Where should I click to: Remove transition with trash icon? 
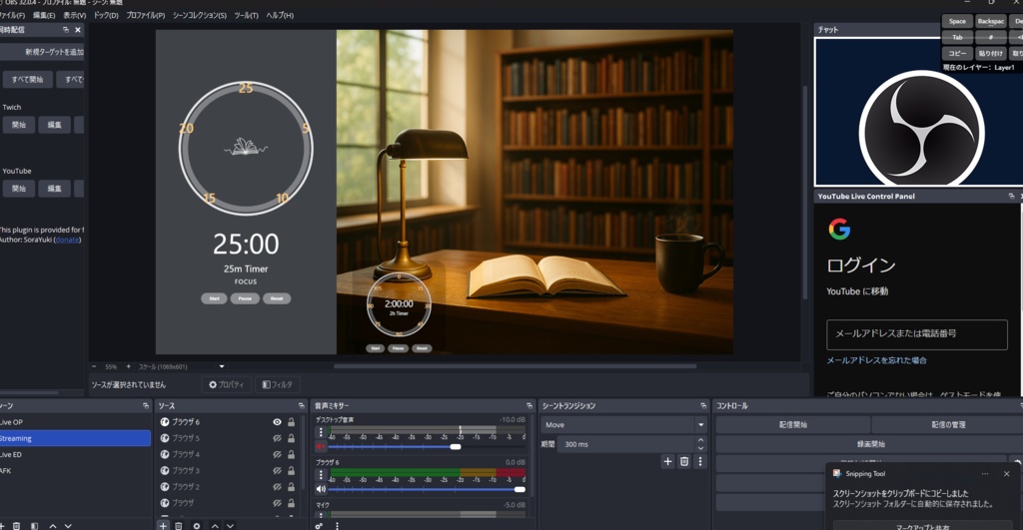point(683,461)
